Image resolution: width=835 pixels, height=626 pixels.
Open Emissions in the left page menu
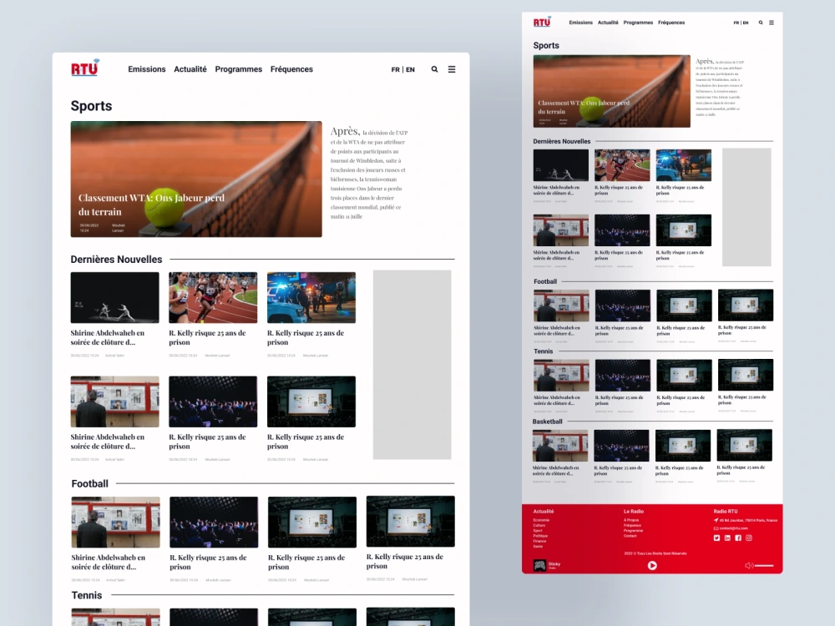coord(146,69)
